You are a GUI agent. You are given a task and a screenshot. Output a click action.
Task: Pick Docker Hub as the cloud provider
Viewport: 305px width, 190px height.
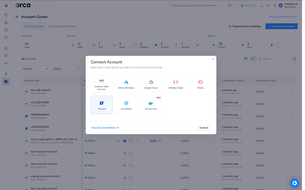pyautogui.click(x=151, y=104)
